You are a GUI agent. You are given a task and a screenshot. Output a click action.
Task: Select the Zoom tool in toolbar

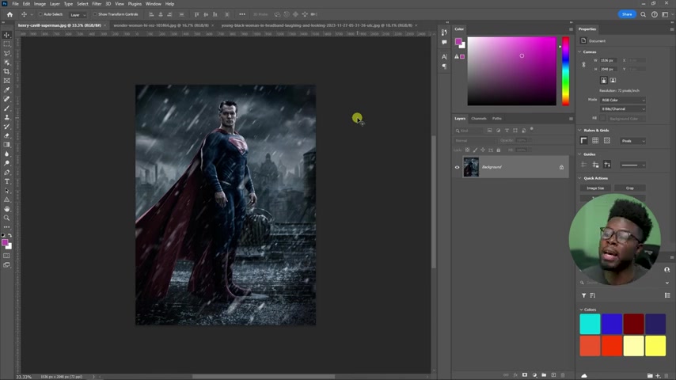pos(6,218)
